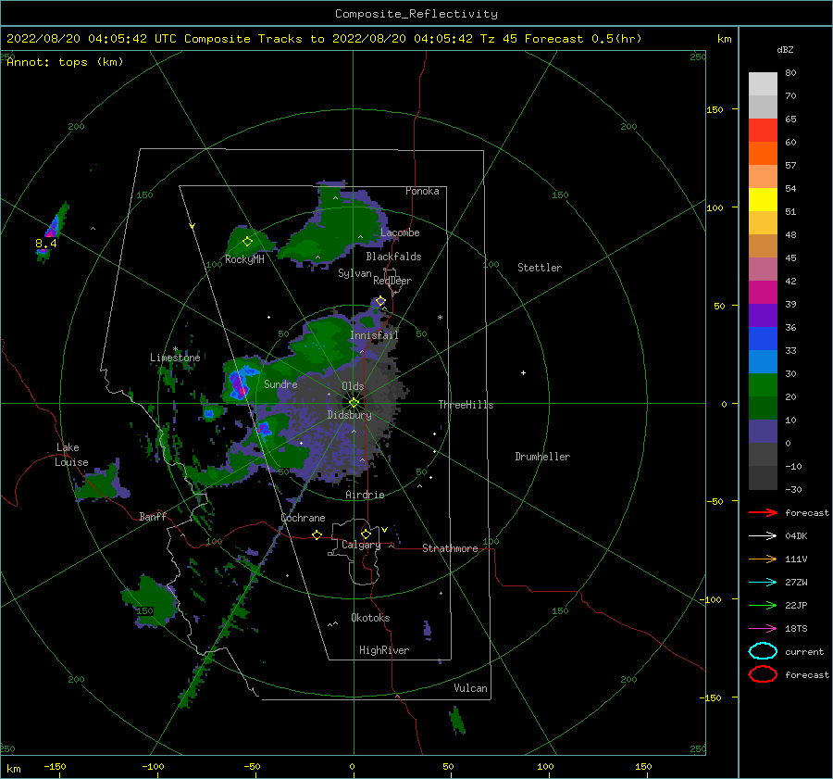Click the magenta 18TS arrow in legend
This screenshot has height=779, width=833.
point(763,629)
